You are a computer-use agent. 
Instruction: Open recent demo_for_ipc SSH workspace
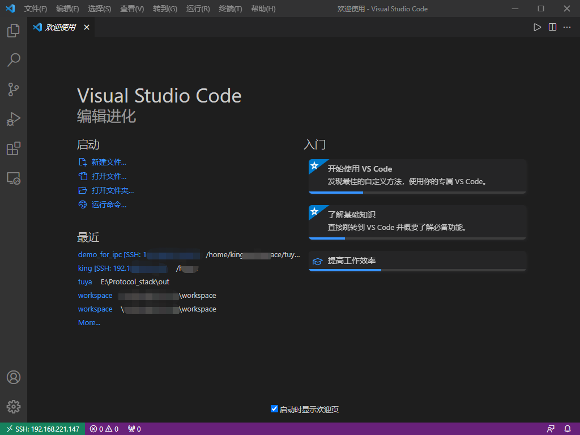pyautogui.click(x=139, y=255)
